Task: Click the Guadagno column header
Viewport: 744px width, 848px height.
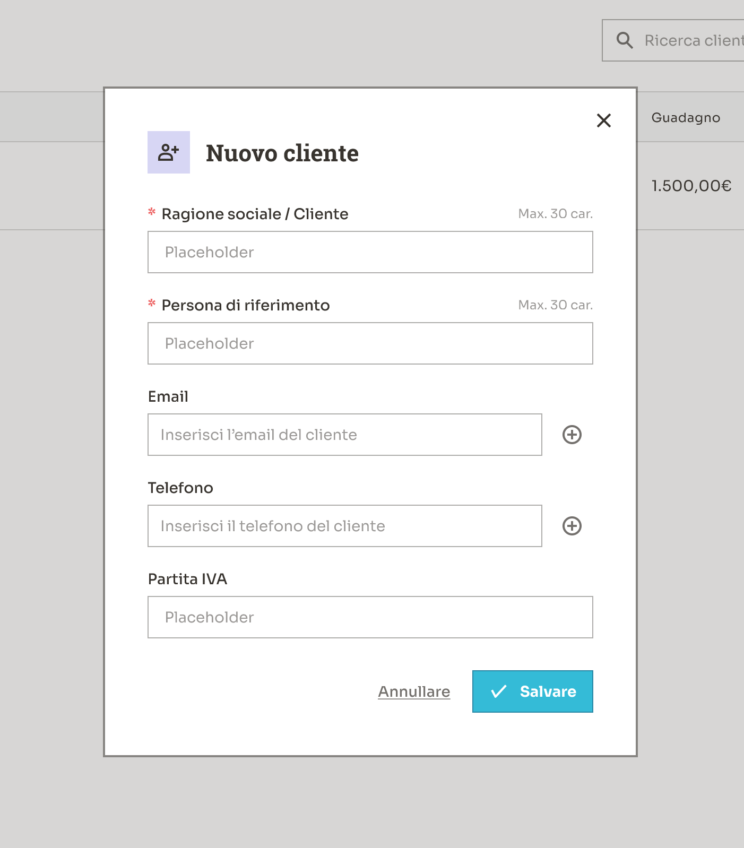Action: pyautogui.click(x=686, y=117)
